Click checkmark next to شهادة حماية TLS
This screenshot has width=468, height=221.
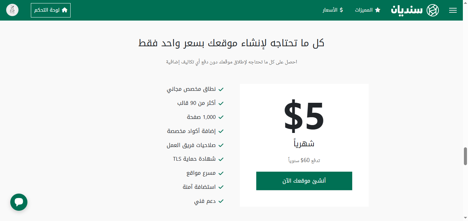pyautogui.click(x=221, y=159)
